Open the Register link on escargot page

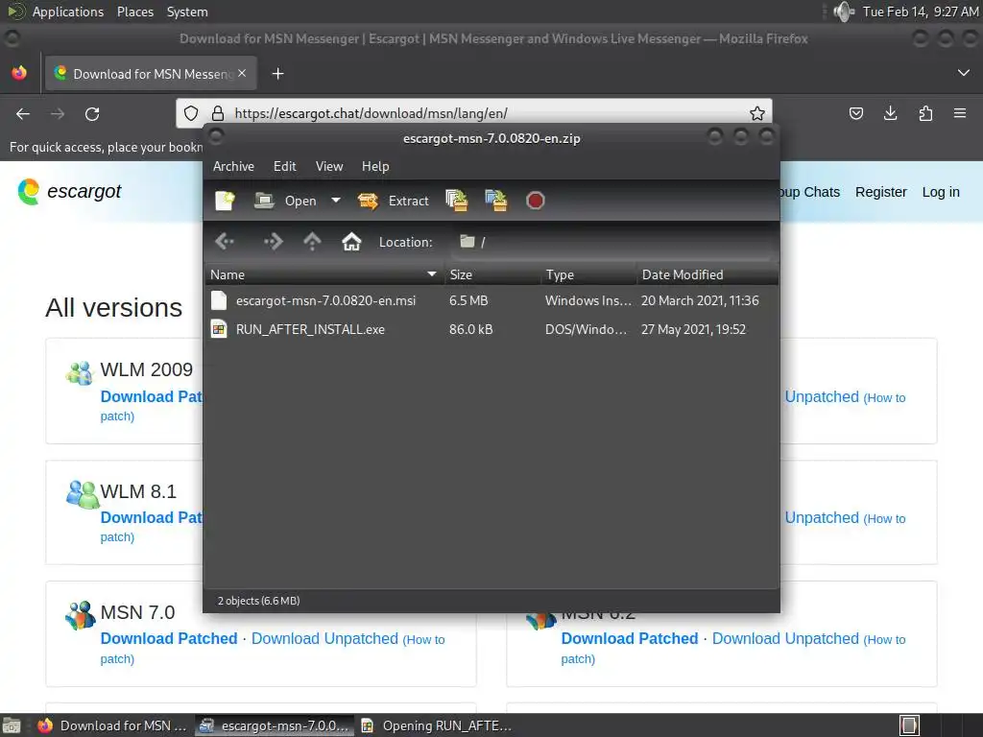coord(881,192)
